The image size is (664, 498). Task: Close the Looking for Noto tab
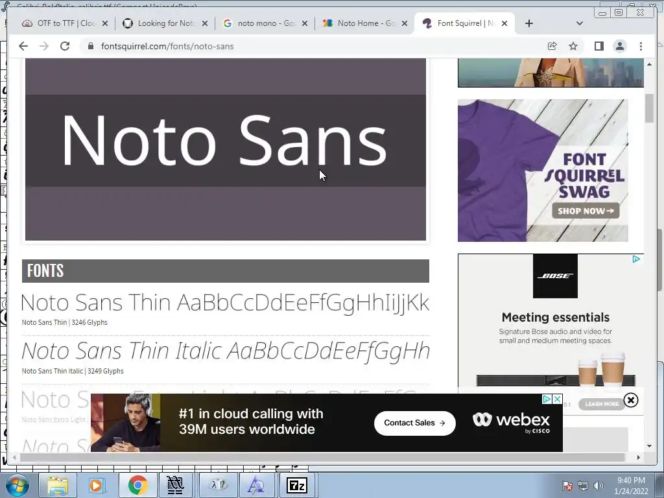pos(205,23)
